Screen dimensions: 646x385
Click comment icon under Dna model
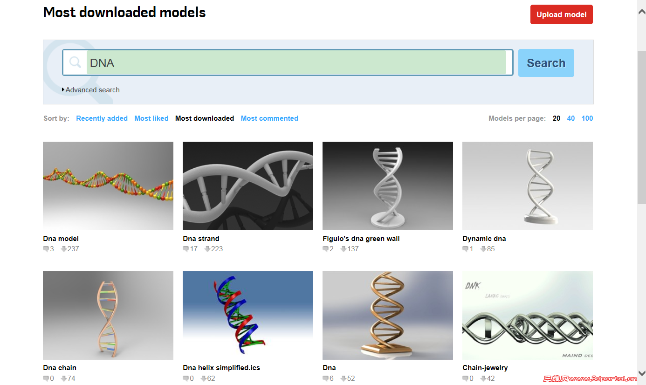[46, 249]
